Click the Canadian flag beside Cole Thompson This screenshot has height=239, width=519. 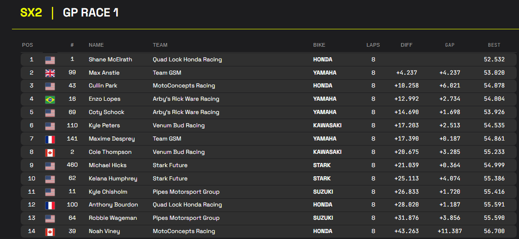point(50,152)
